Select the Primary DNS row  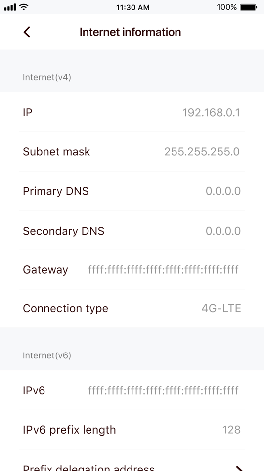tap(132, 191)
